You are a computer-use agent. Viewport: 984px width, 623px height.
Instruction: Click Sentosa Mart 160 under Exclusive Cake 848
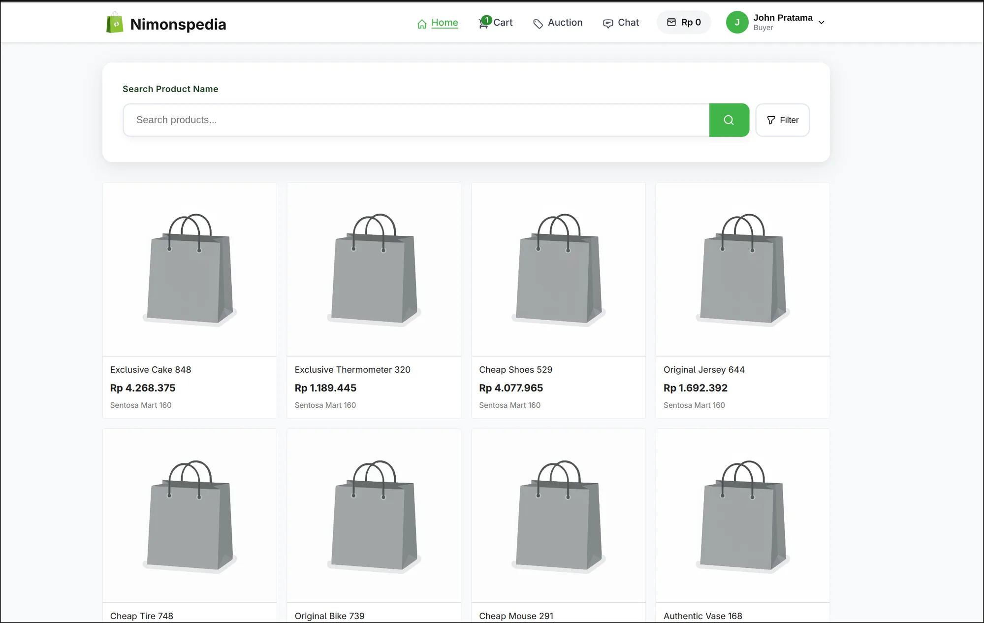(141, 405)
